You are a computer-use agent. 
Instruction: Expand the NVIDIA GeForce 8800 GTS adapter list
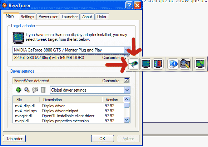tap(127, 50)
